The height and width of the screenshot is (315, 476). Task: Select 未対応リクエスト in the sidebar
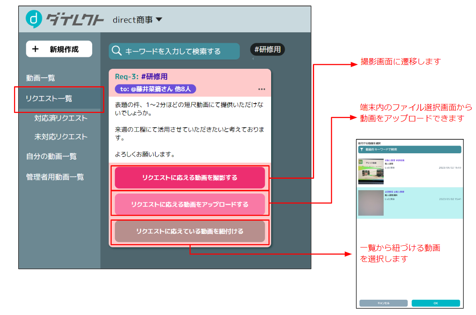(x=61, y=137)
